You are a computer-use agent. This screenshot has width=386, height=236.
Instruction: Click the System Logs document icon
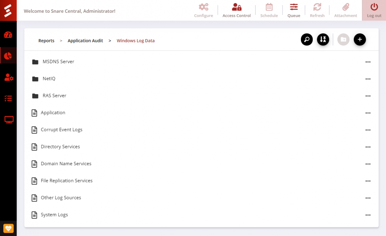click(34, 215)
